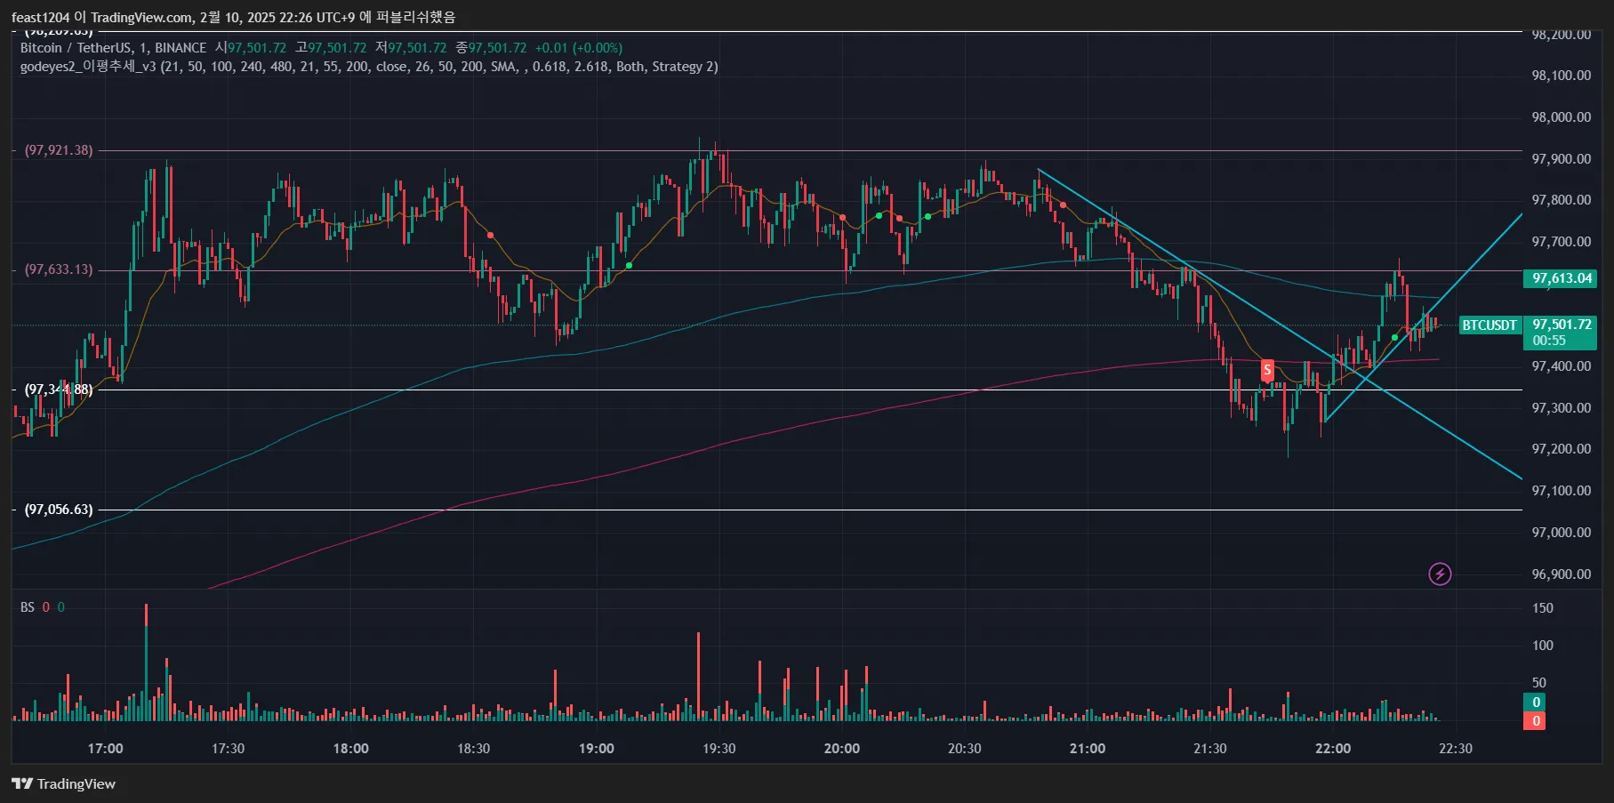Click the BTCUSDT symbol label

point(1490,325)
